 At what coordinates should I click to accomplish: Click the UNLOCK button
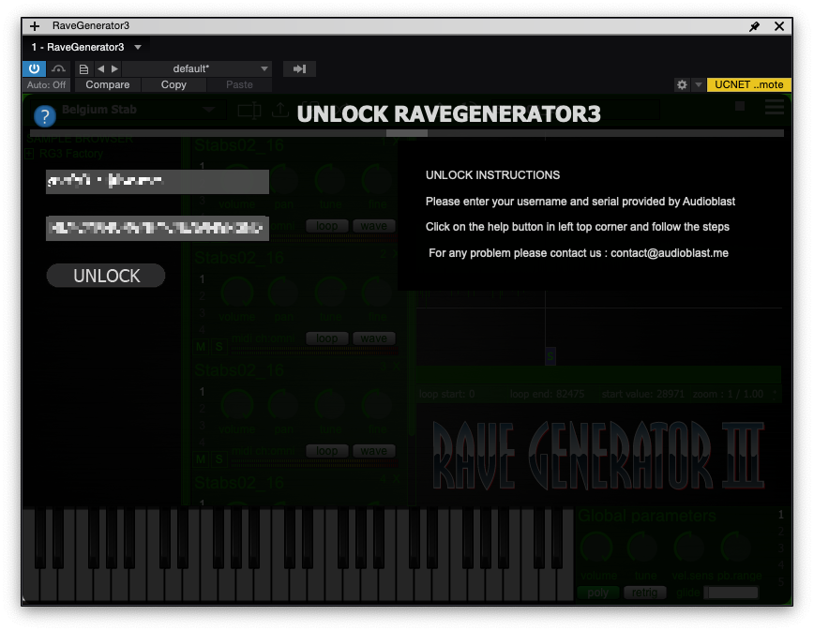click(106, 276)
